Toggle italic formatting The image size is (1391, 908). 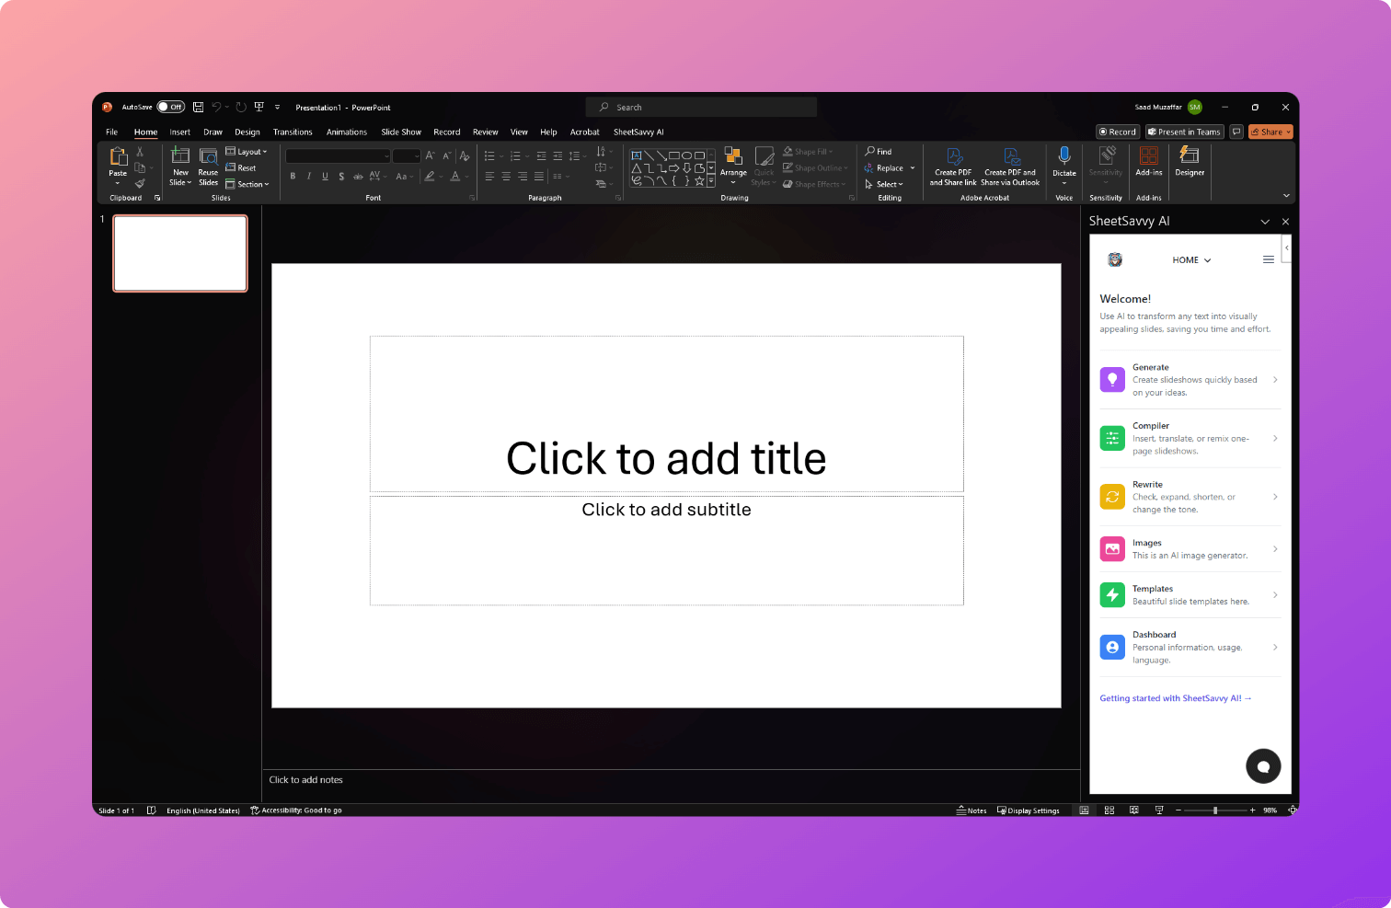[308, 176]
